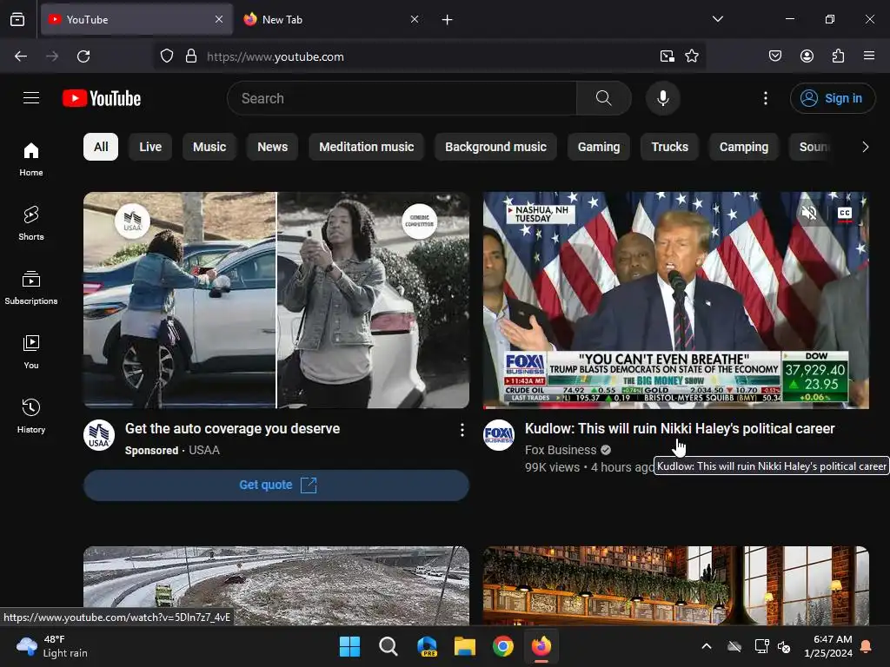The image size is (890, 667).
Task: Open Subscriptions from the sidebar
Action: click(31, 287)
